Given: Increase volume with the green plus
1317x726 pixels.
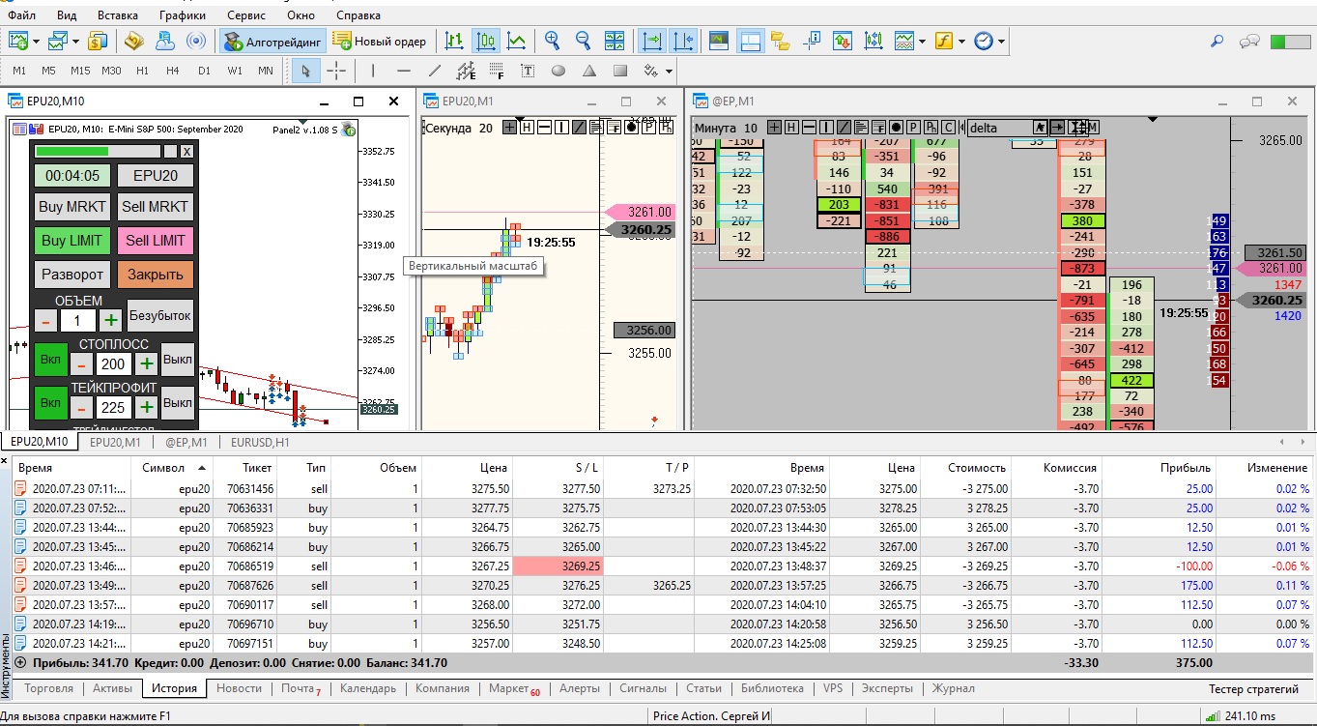Looking at the screenshot, I should [111, 320].
